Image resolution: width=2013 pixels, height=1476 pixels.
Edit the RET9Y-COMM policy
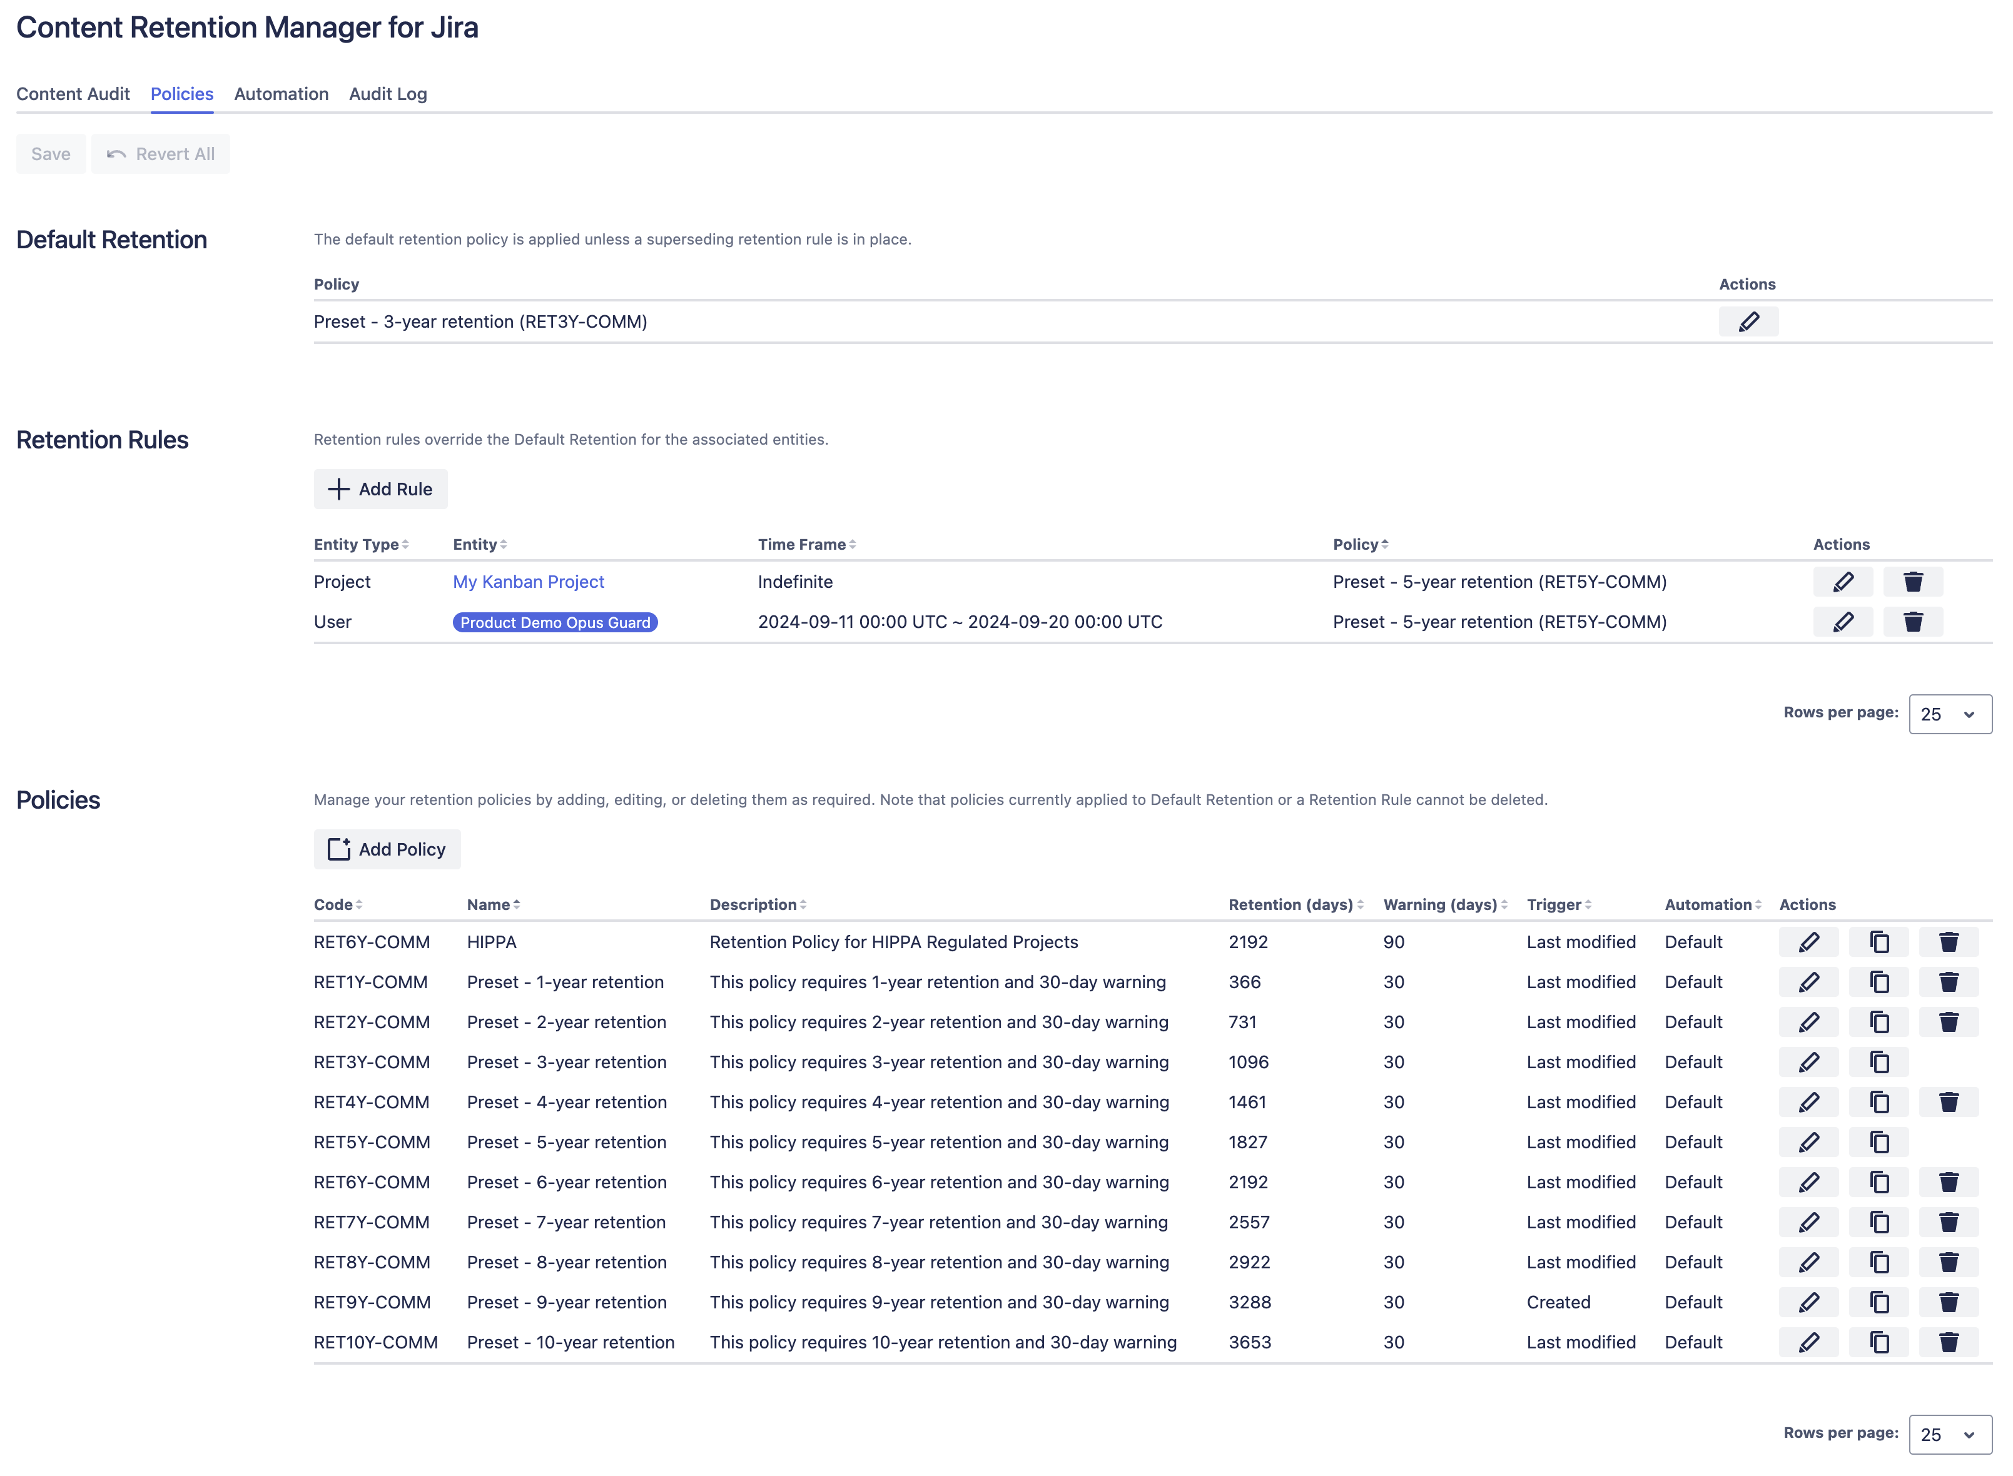point(1808,1302)
